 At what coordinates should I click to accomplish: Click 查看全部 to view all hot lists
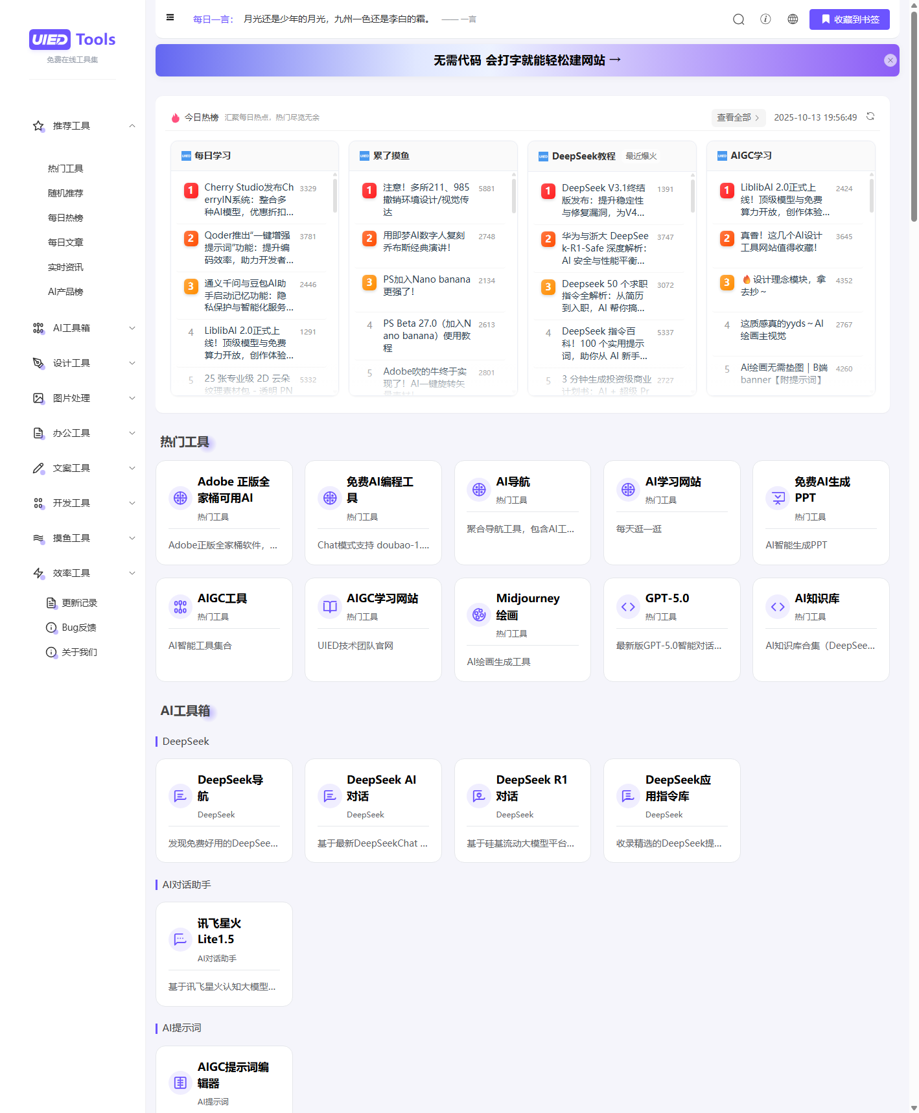point(738,117)
